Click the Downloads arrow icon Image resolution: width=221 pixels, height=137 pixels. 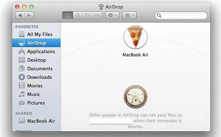[x=22, y=77]
